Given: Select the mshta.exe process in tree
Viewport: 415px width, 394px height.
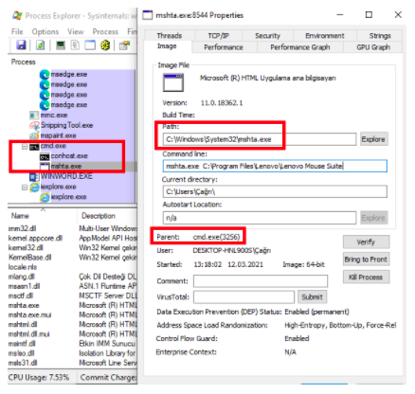Looking at the screenshot, I should [61, 166].
